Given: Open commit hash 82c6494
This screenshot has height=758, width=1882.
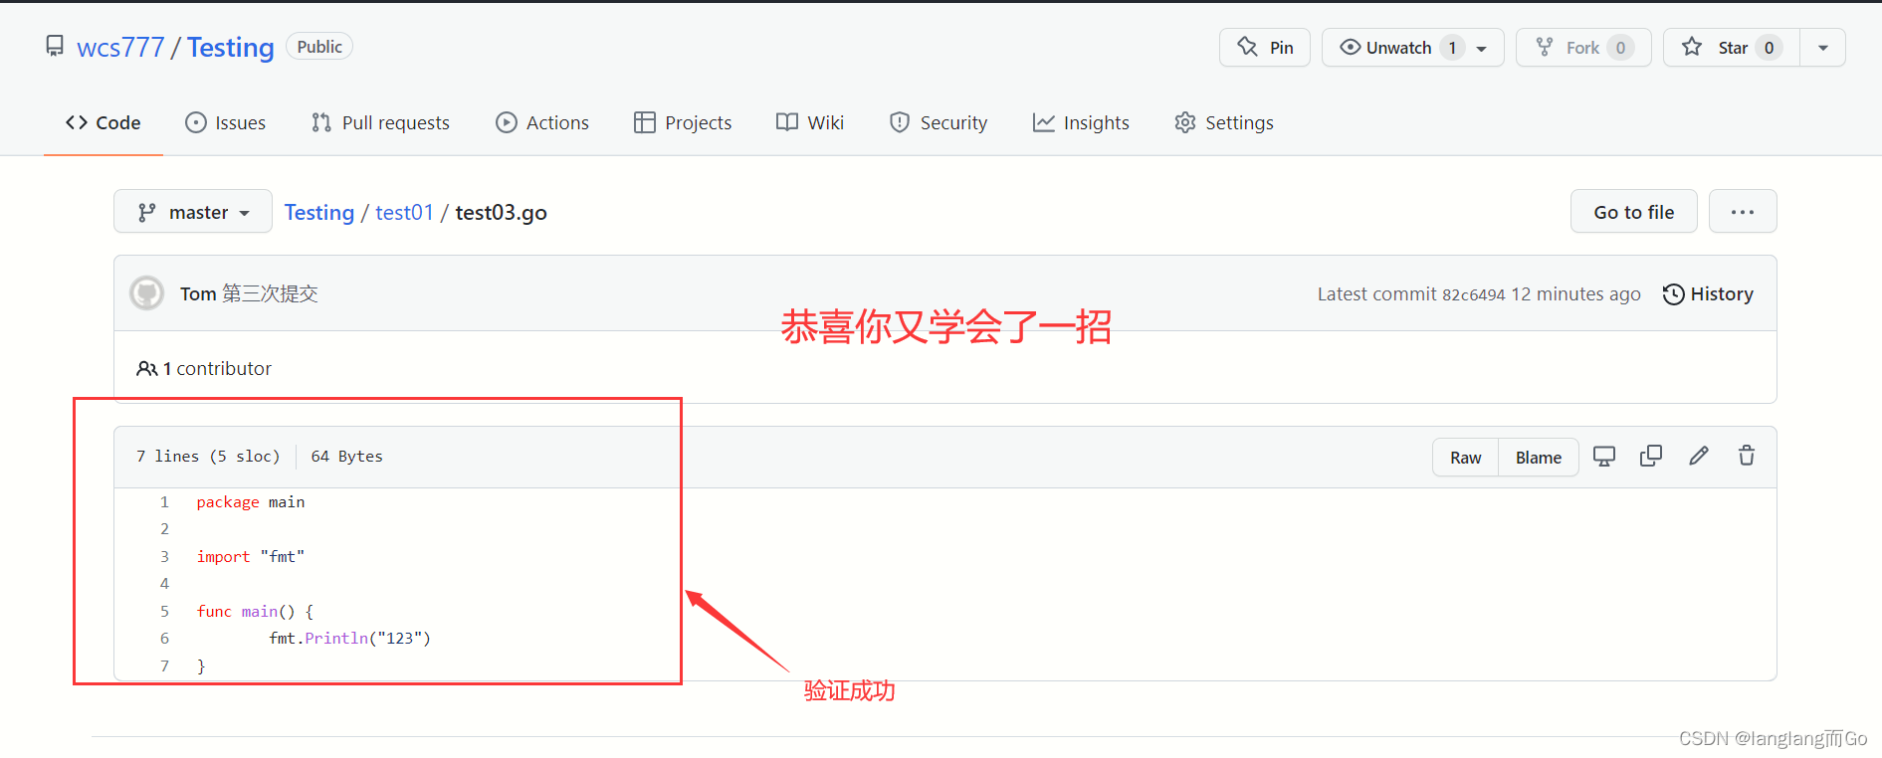Looking at the screenshot, I should click(1474, 294).
